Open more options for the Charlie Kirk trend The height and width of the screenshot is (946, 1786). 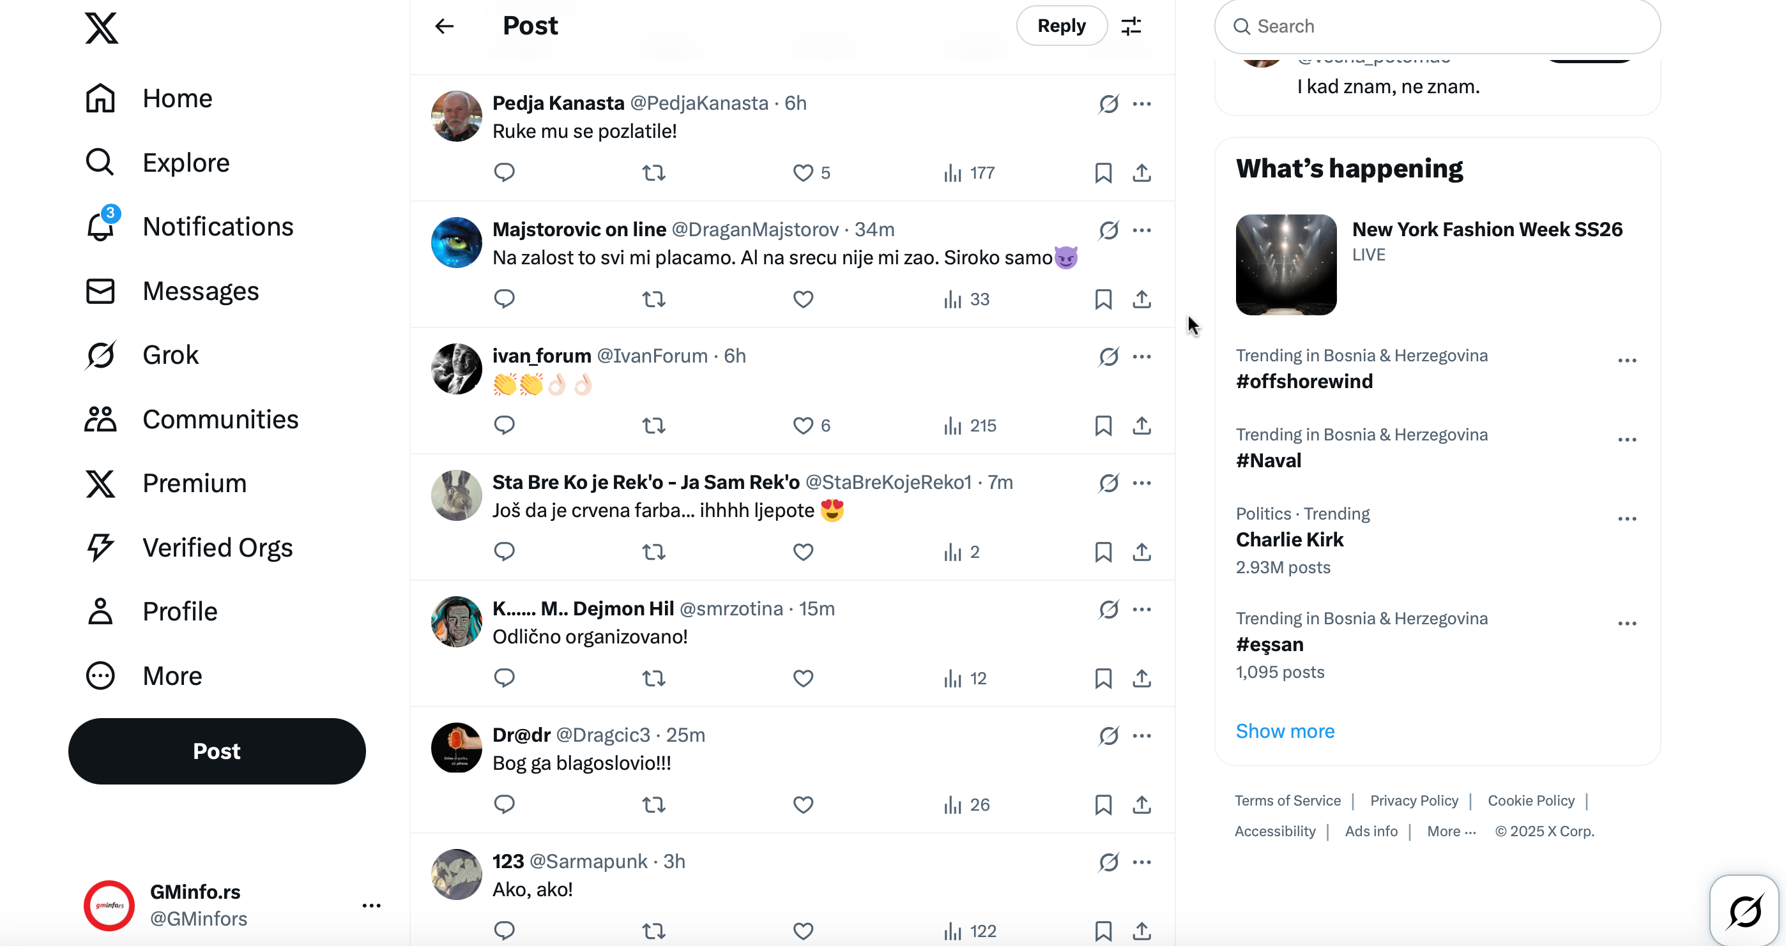1628,518
